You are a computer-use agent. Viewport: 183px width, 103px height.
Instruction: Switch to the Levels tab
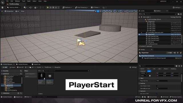tap(142, 11)
